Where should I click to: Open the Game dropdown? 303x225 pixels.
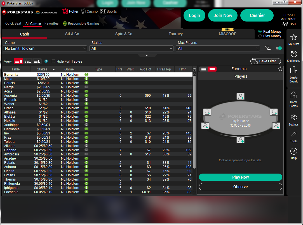[45, 48]
